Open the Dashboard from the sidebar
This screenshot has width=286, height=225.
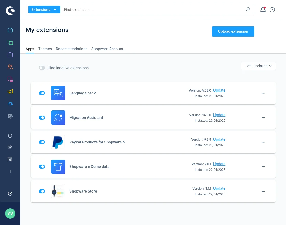click(10, 30)
